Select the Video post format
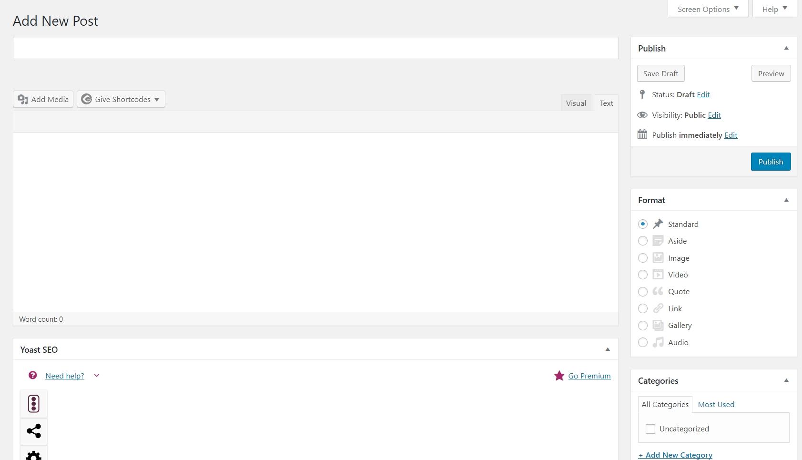 click(x=643, y=275)
